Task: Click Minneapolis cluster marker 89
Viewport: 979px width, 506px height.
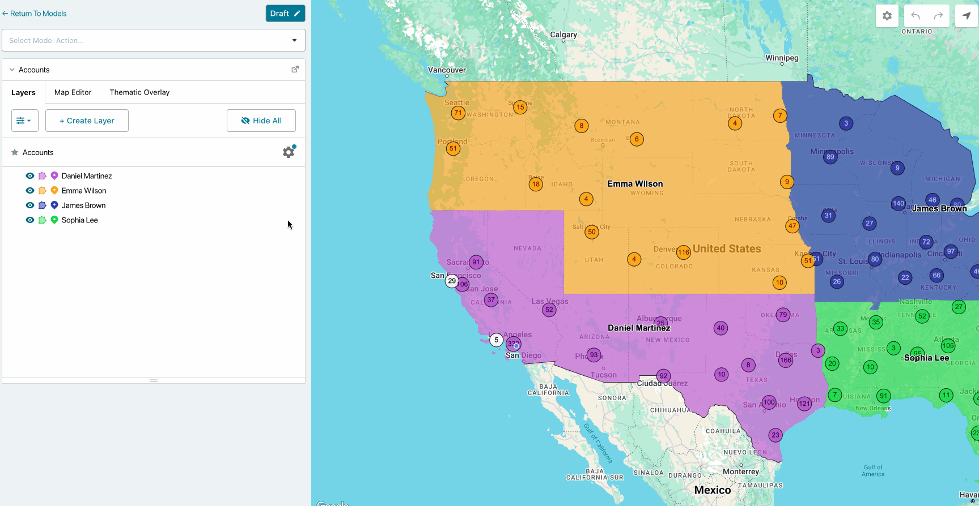Action: pos(830,157)
